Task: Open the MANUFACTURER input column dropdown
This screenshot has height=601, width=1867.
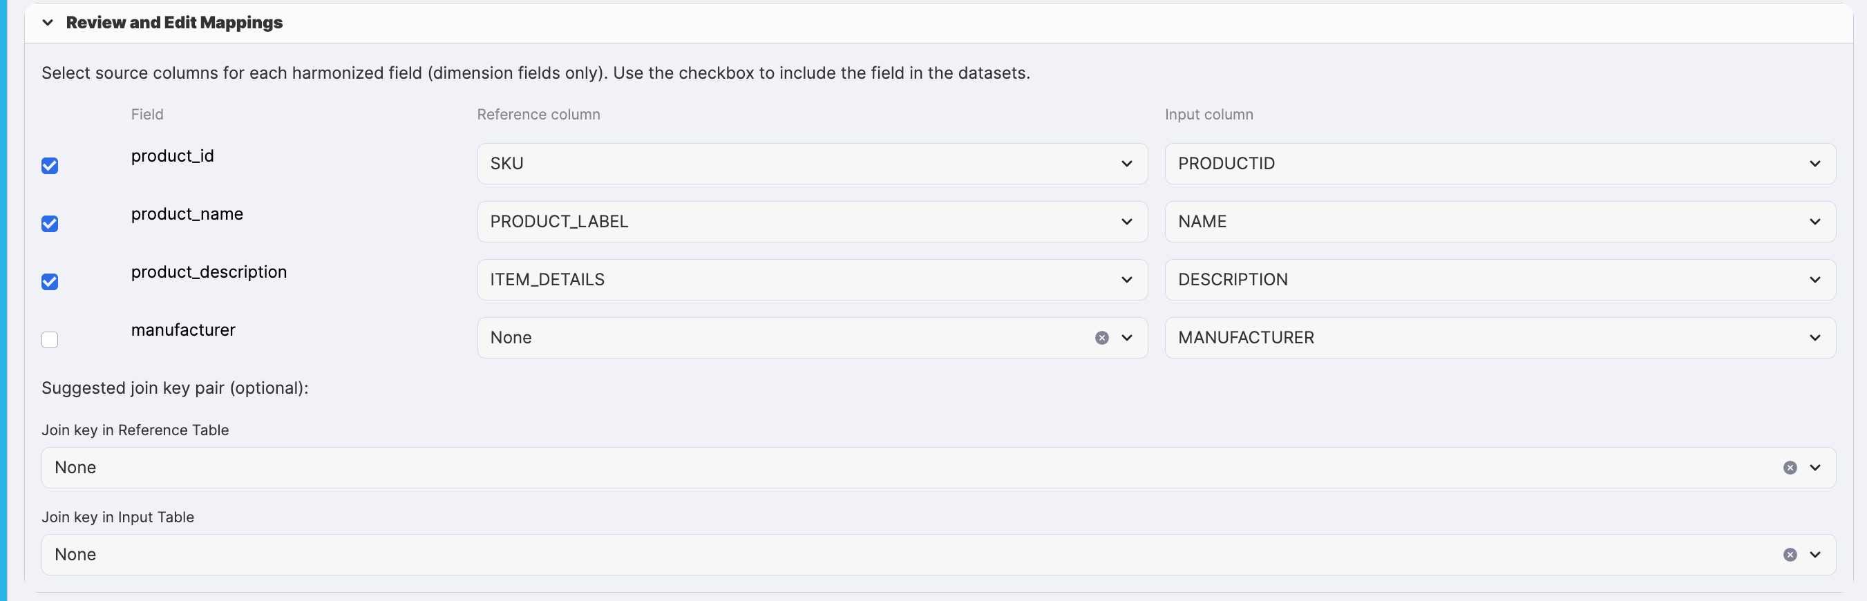Action: (1499, 338)
